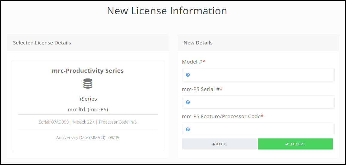Select the New Details panel header
Screen dimensions: 346x165
click(x=258, y=42)
